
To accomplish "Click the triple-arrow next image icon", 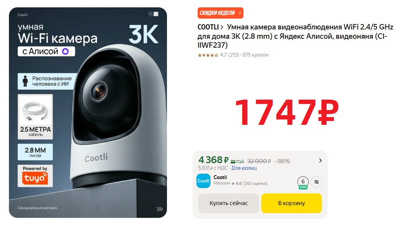I will coord(159,209).
